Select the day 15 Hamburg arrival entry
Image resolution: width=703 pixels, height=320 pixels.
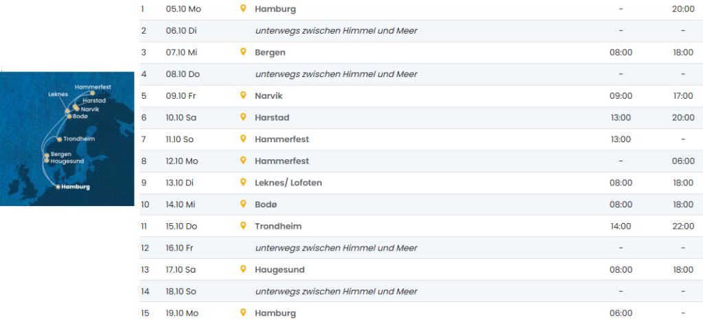point(275,313)
